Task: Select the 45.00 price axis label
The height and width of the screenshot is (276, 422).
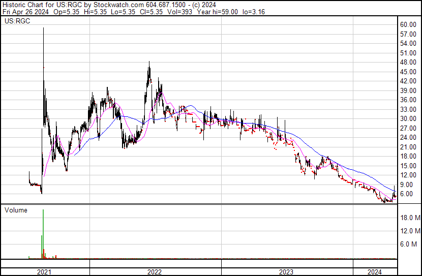Action: (x=408, y=72)
